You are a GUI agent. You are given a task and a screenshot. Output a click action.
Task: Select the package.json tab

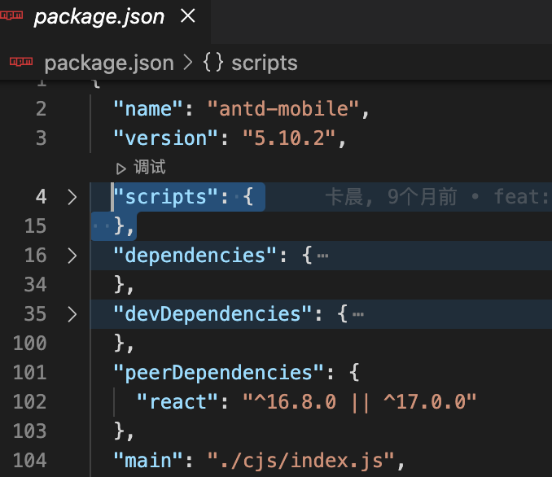99,16
